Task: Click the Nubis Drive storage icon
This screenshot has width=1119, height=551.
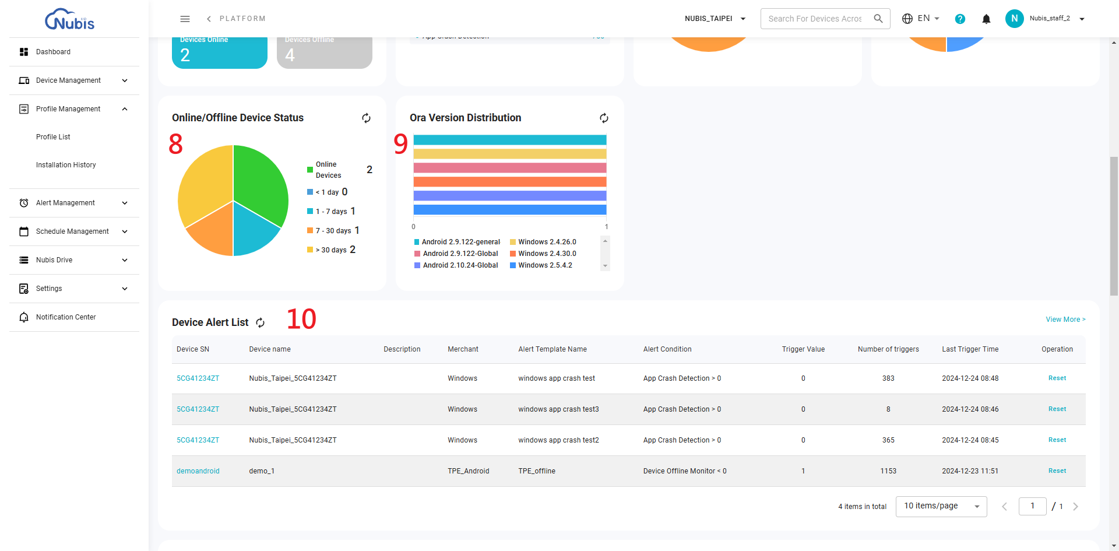Action: (24, 260)
